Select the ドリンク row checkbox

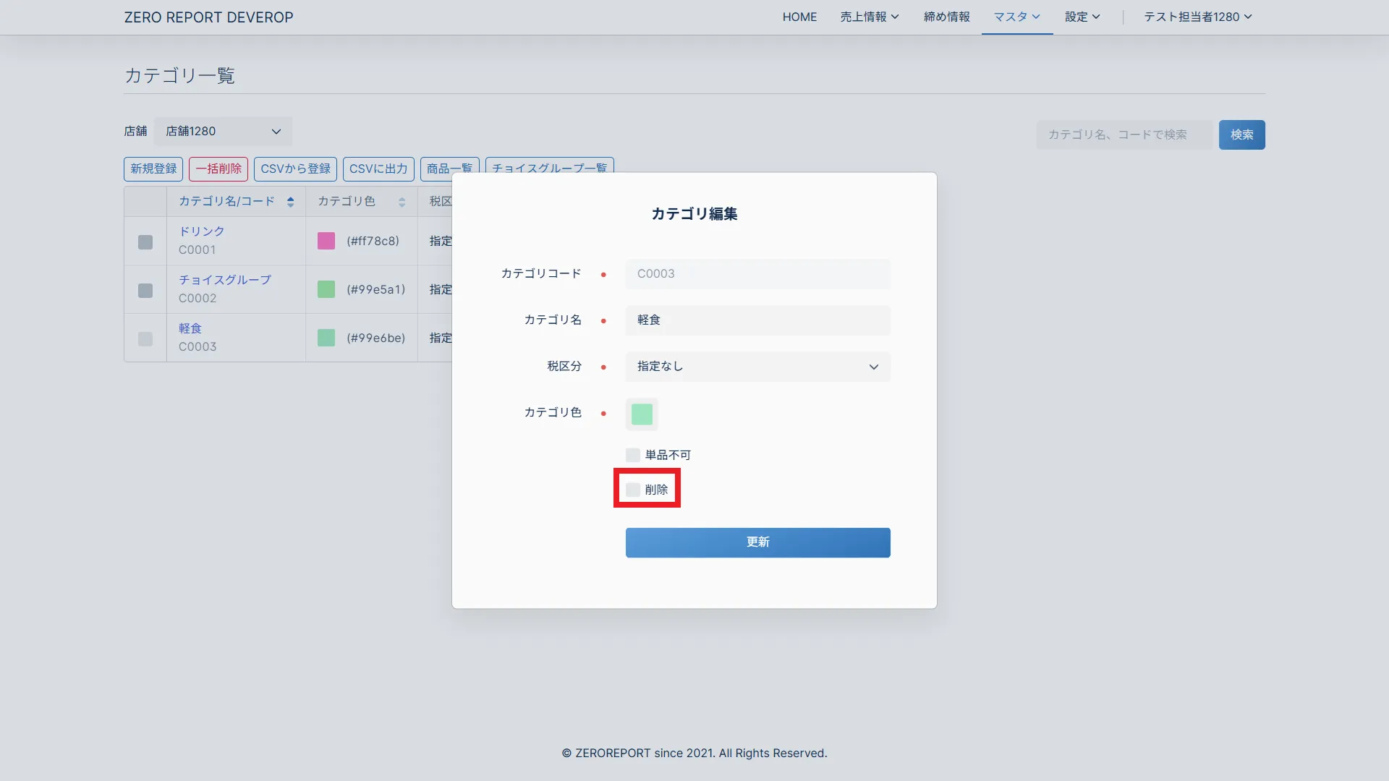145,242
